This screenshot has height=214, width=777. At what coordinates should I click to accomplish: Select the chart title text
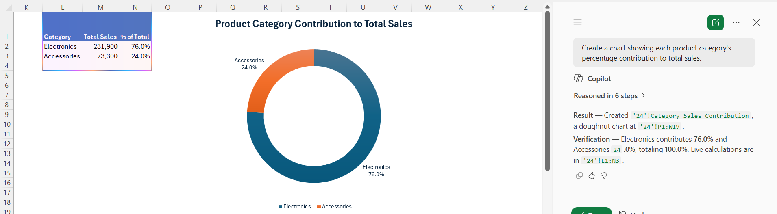tap(313, 24)
